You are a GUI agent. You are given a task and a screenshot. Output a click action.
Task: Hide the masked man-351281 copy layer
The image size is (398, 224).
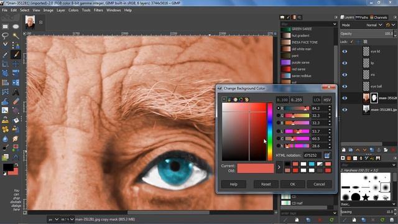click(x=345, y=98)
